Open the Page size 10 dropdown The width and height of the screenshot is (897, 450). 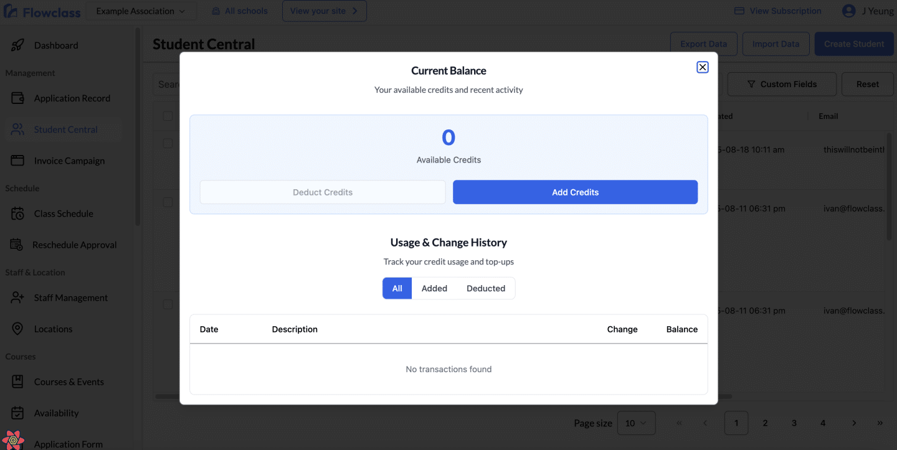[636, 423]
